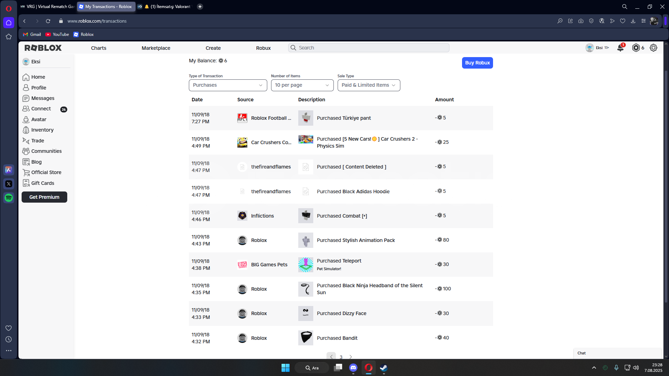Image resolution: width=669 pixels, height=376 pixels.
Task: Click Bandit item thumbnail
Action: 306,338
